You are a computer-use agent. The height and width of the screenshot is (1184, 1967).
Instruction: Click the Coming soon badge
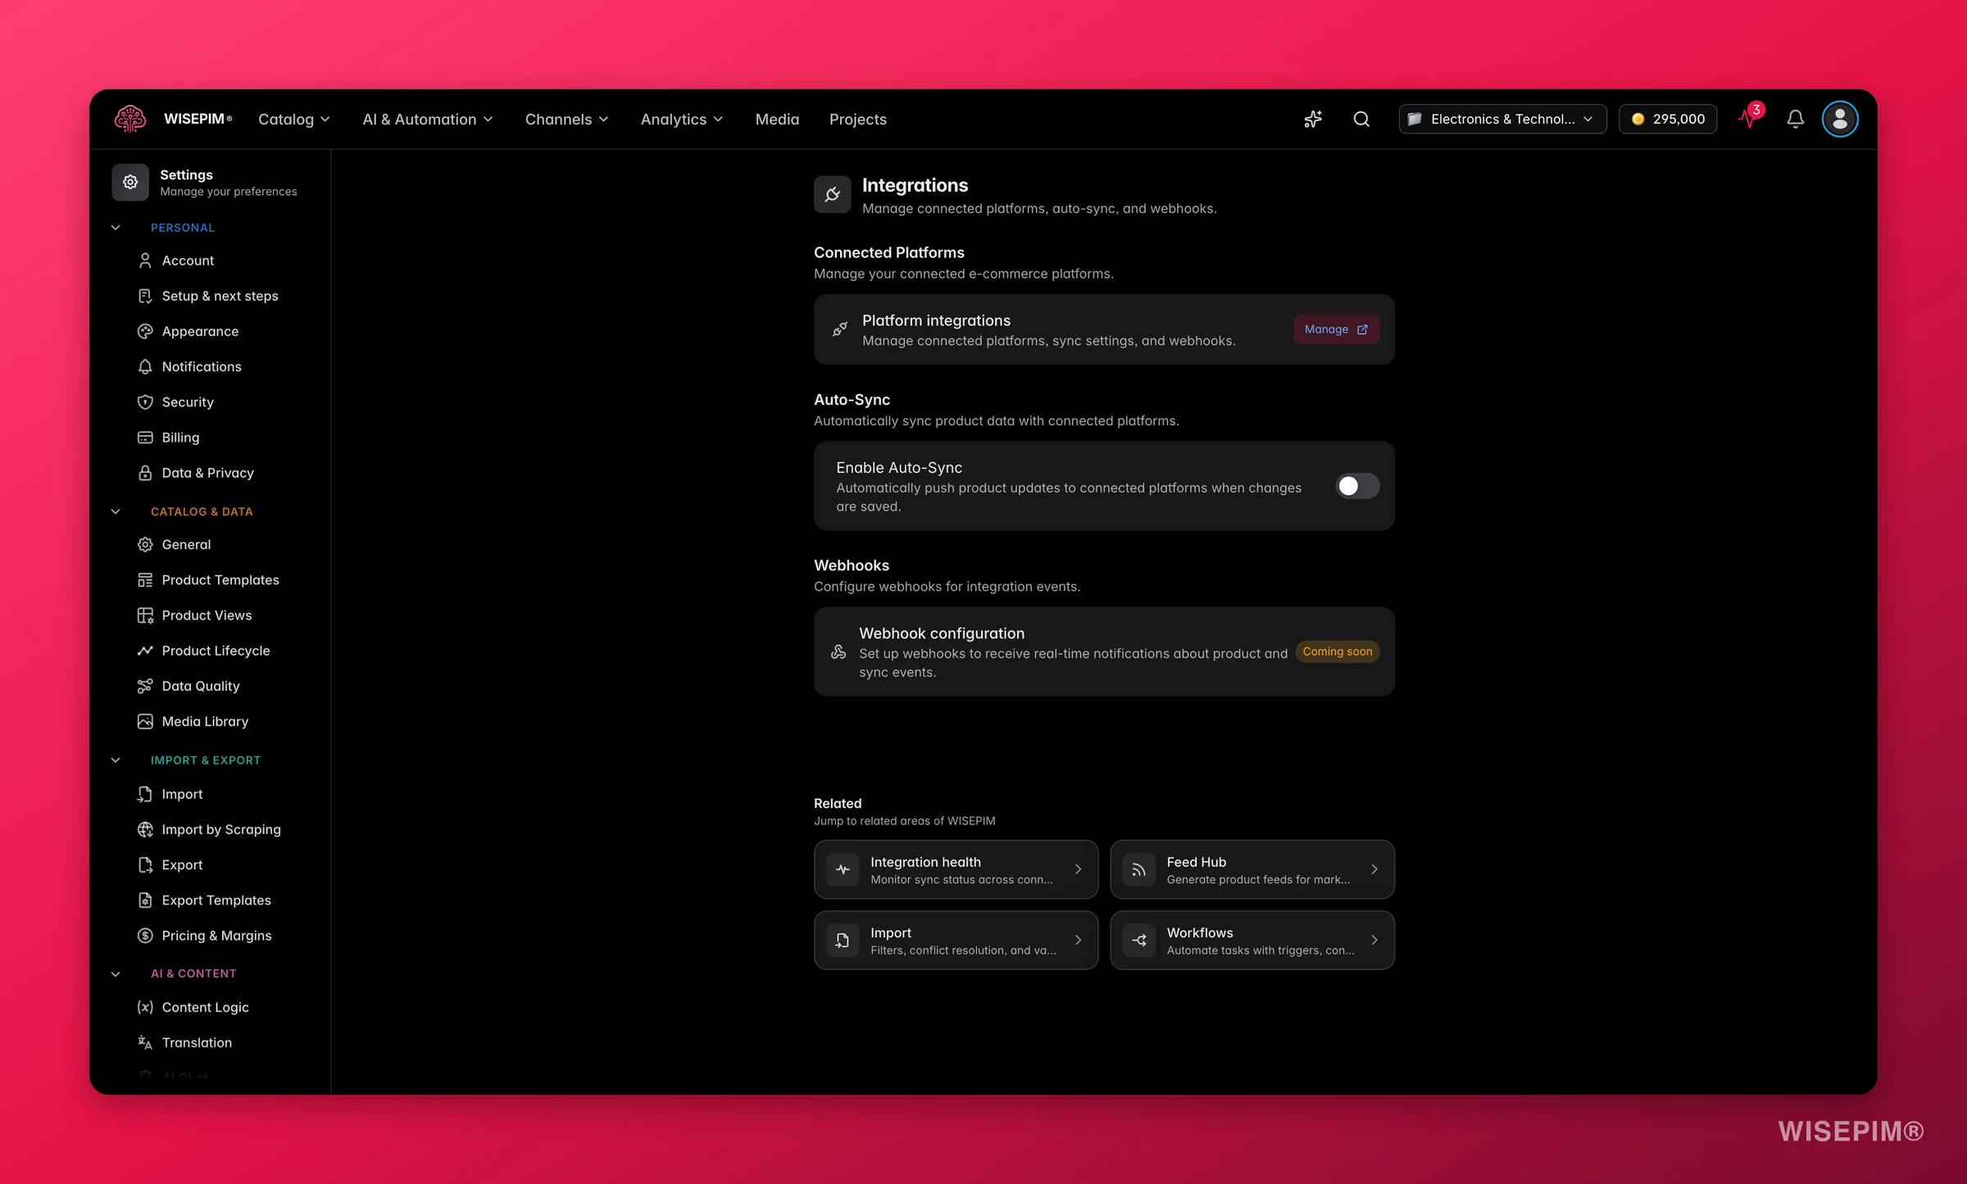tap(1337, 651)
